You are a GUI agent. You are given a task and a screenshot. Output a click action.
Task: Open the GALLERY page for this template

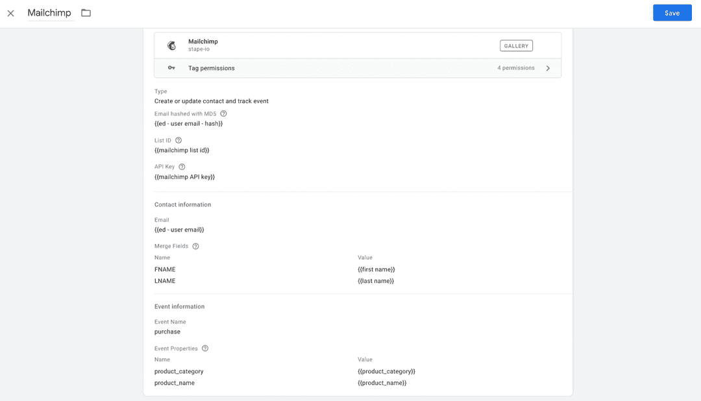coord(516,45)
